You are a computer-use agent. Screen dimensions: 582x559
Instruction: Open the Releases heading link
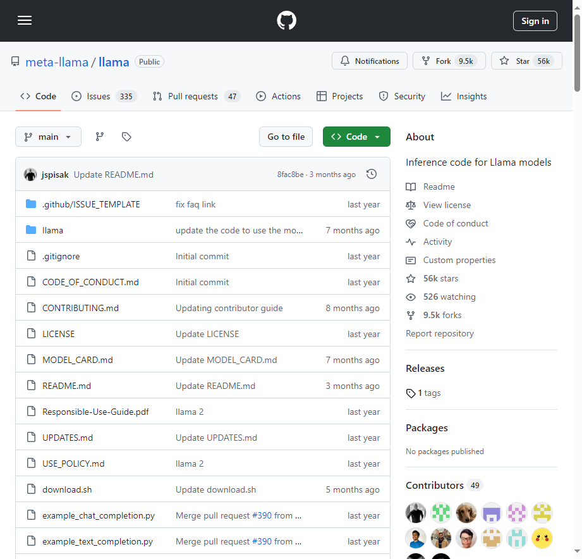tap(425, 369)
